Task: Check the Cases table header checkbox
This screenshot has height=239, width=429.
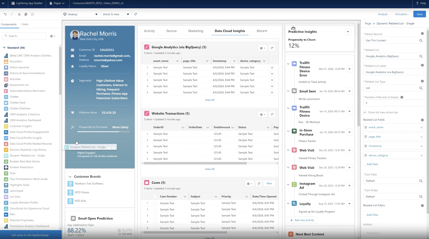Action: tap(155, 196)
